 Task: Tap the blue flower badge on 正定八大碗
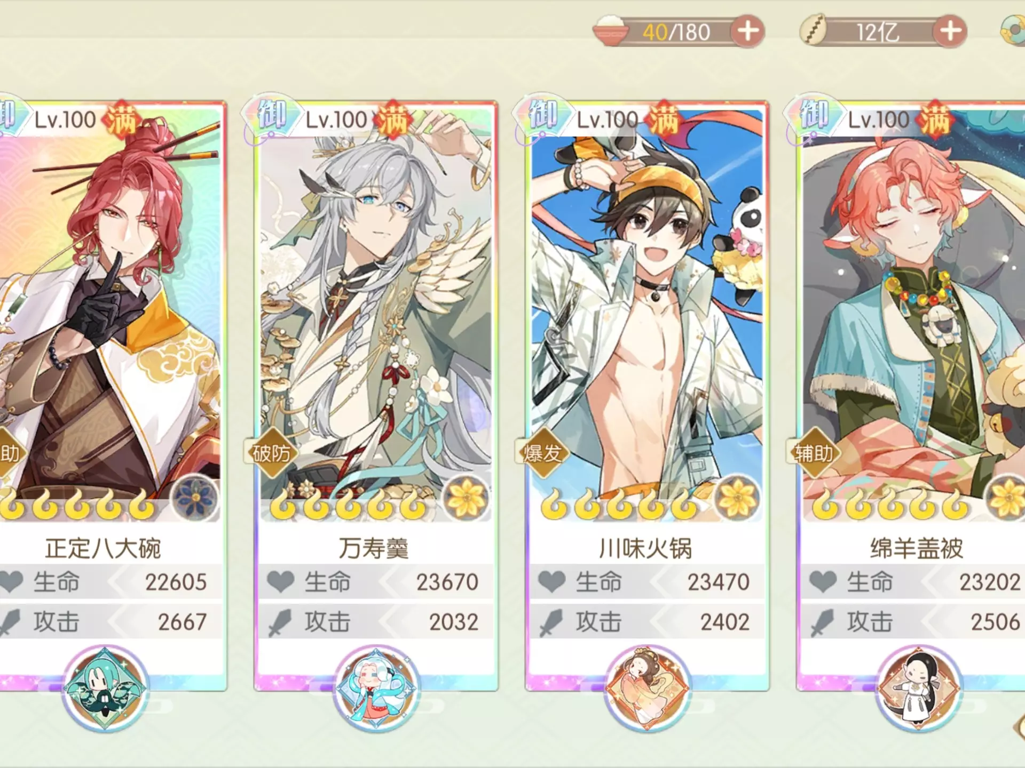click(x=195, y=498)
